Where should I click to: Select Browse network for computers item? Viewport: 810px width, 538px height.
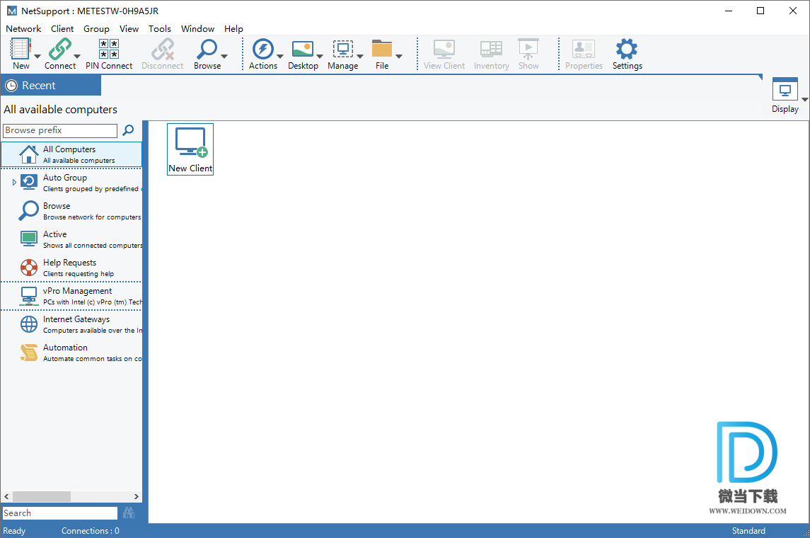coord(71,211)
